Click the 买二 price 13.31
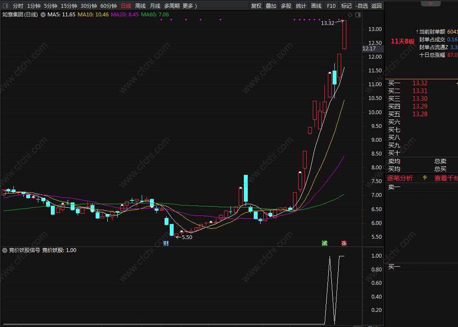This screenshot has height=327, width=458. (x=420, y=91)
